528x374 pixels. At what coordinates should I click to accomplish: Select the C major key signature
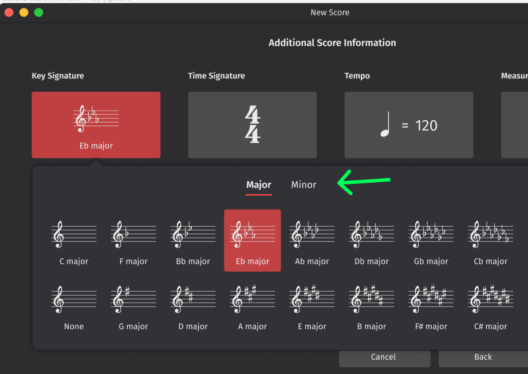[x=73, y=241]
